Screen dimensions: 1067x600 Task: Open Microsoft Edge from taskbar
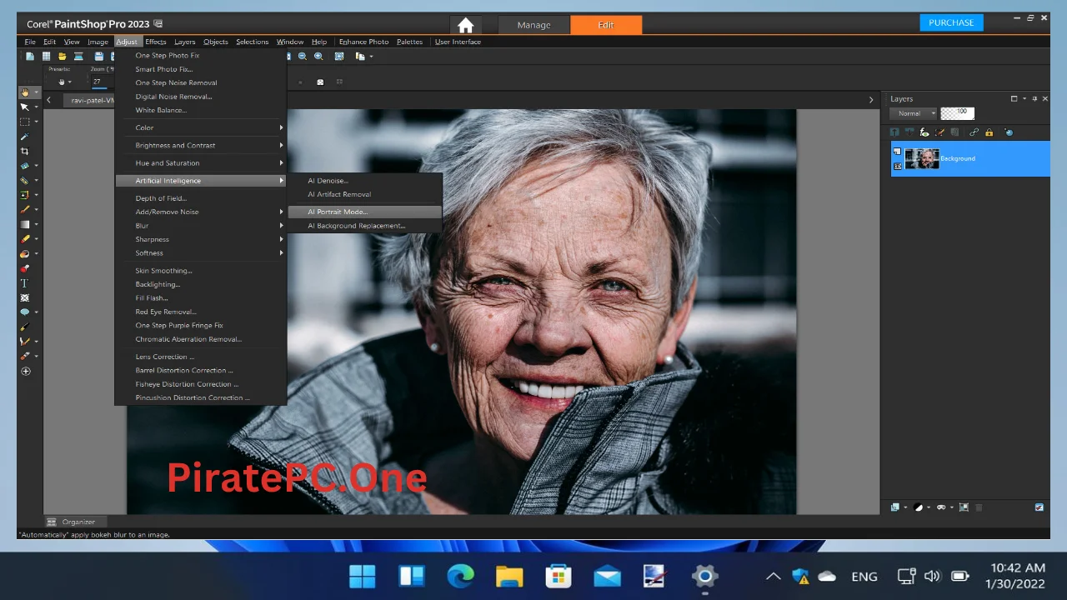pos(460,576)
